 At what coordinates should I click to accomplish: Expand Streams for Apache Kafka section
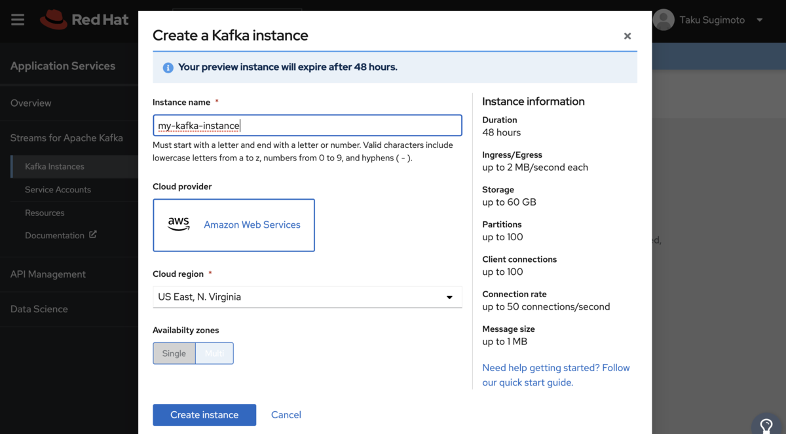tap(67, 137)
